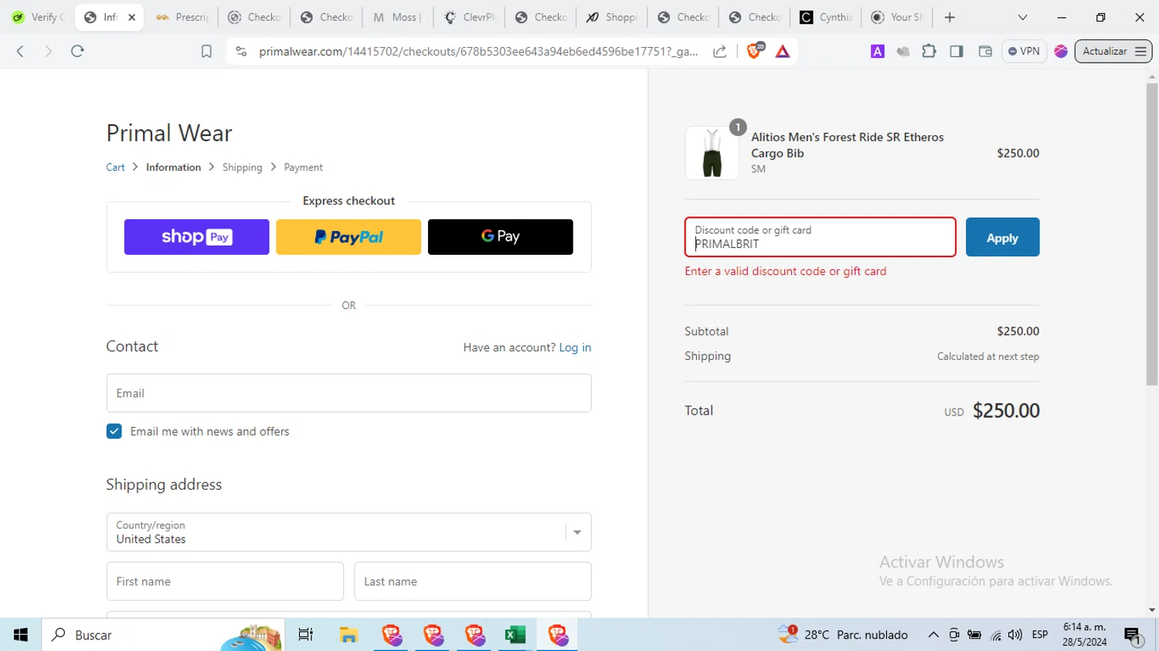This screenshot has width=1159, height=651.
Task: Open a new tab with plus icon
Action: pos(950,17)
